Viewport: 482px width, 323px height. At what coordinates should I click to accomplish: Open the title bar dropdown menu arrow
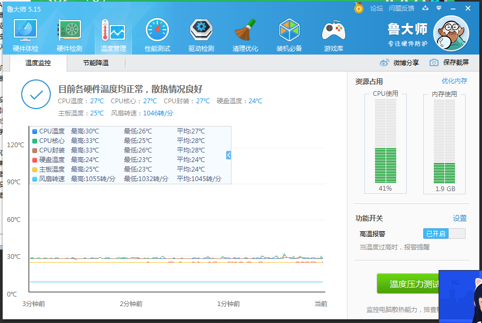[439, 8]
